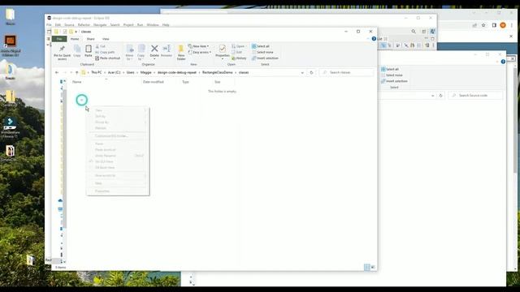Click Chrome side panel icon
This screenshot has height=292, width=520.
click(494, 25)
